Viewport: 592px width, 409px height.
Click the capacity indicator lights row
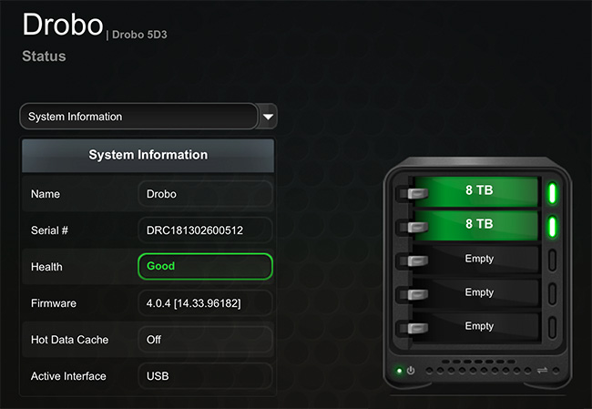pos(478,371)
